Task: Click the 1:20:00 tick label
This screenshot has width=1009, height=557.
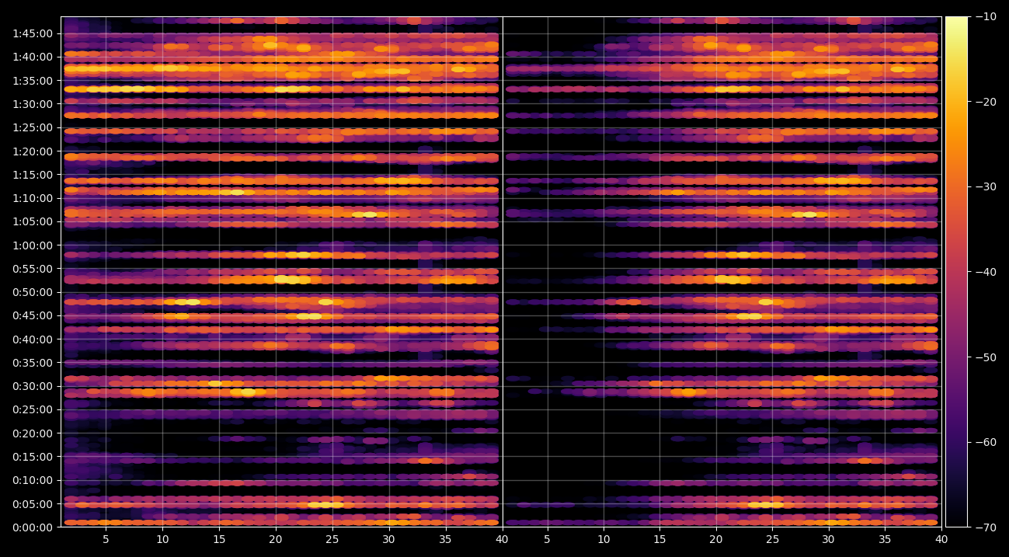Action: coord(33,151)
